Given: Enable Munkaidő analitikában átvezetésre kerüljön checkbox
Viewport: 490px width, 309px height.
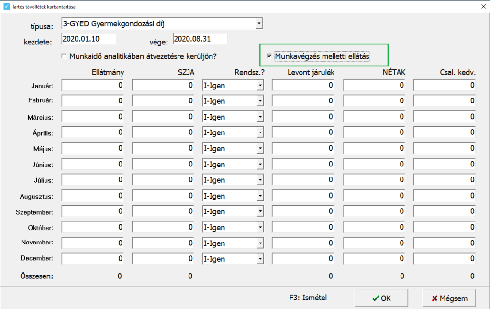Looking at the screenshot, I should point(64,56).
